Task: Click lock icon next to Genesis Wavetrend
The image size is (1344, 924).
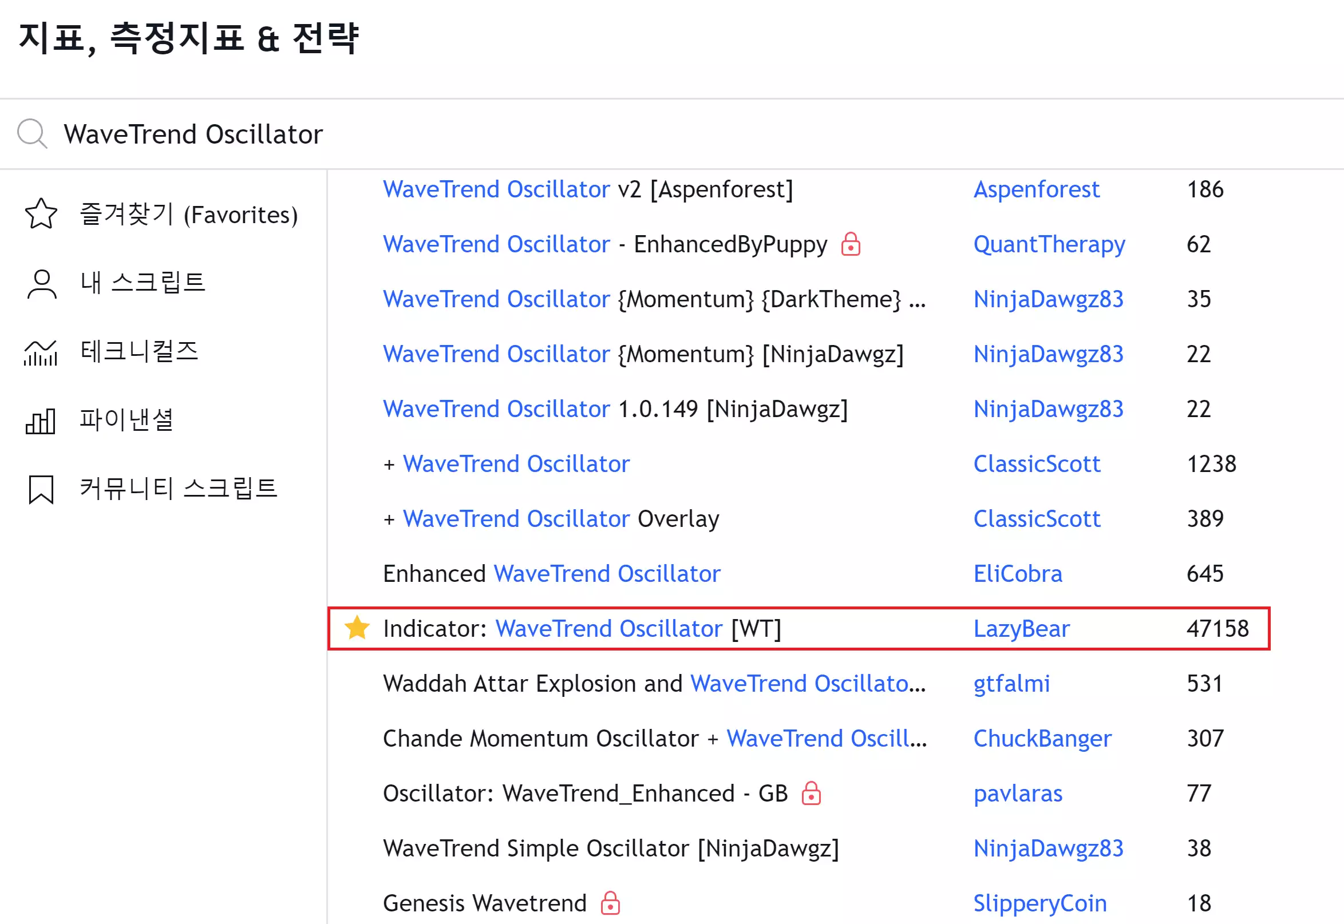Action: click(x=610, y=903)
